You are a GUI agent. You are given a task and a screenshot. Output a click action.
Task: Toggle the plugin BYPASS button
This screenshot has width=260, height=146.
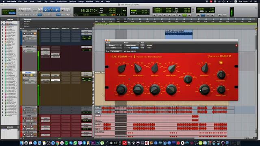tap(149, 45)
